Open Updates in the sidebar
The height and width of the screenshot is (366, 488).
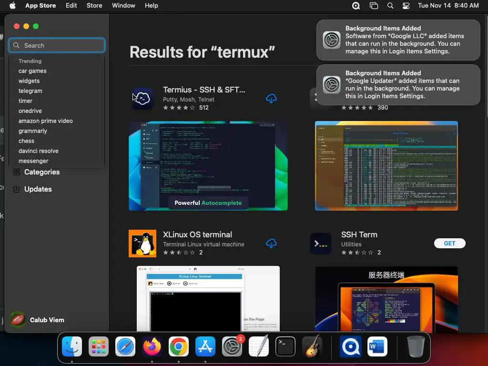point(32,189)
